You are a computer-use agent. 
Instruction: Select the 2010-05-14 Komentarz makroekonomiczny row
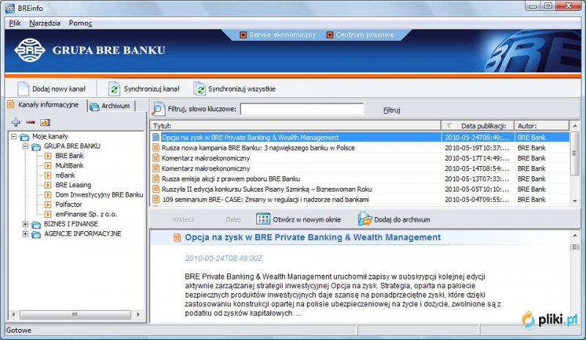360,169
